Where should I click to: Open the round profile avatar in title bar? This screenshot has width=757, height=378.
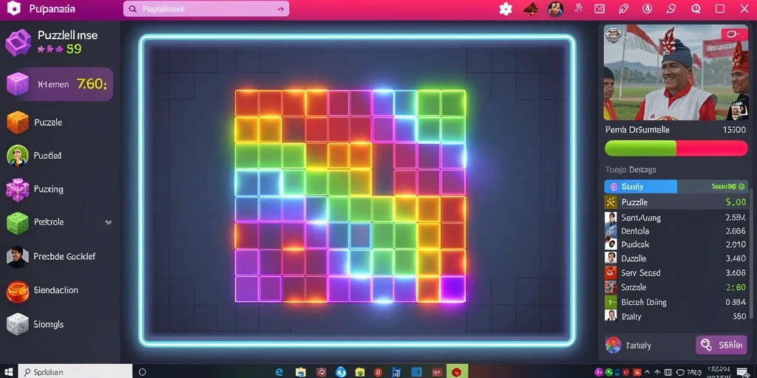(x=556, y=9)
